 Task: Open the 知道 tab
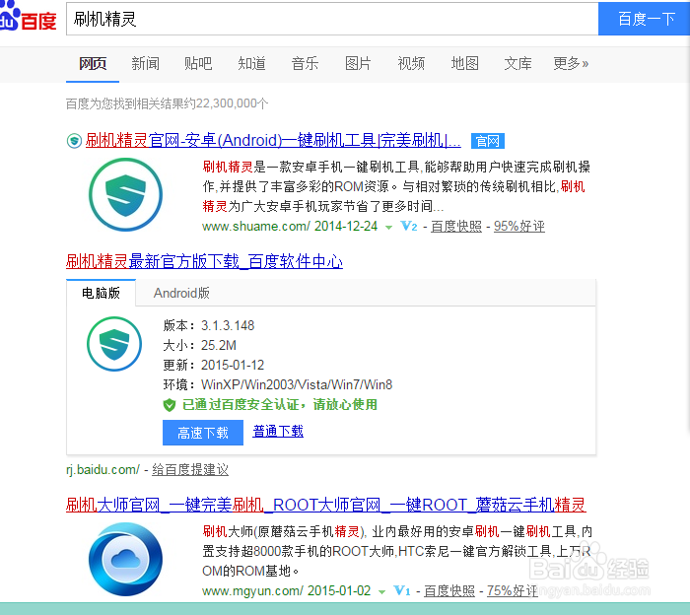point(251,64)
